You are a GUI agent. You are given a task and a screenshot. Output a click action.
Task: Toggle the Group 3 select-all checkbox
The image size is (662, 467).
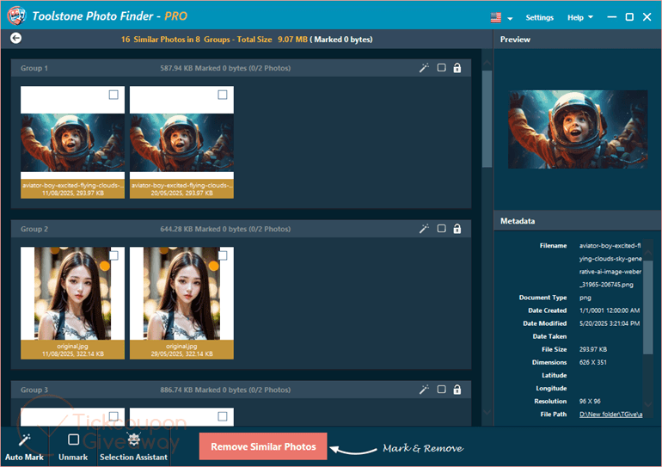click(441, 390)
